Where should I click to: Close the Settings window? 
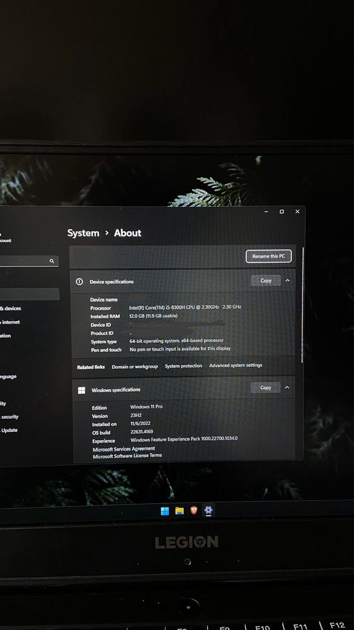coord(297,211)
